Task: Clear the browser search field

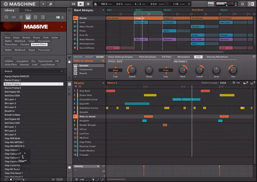Action: coord(62,71)
